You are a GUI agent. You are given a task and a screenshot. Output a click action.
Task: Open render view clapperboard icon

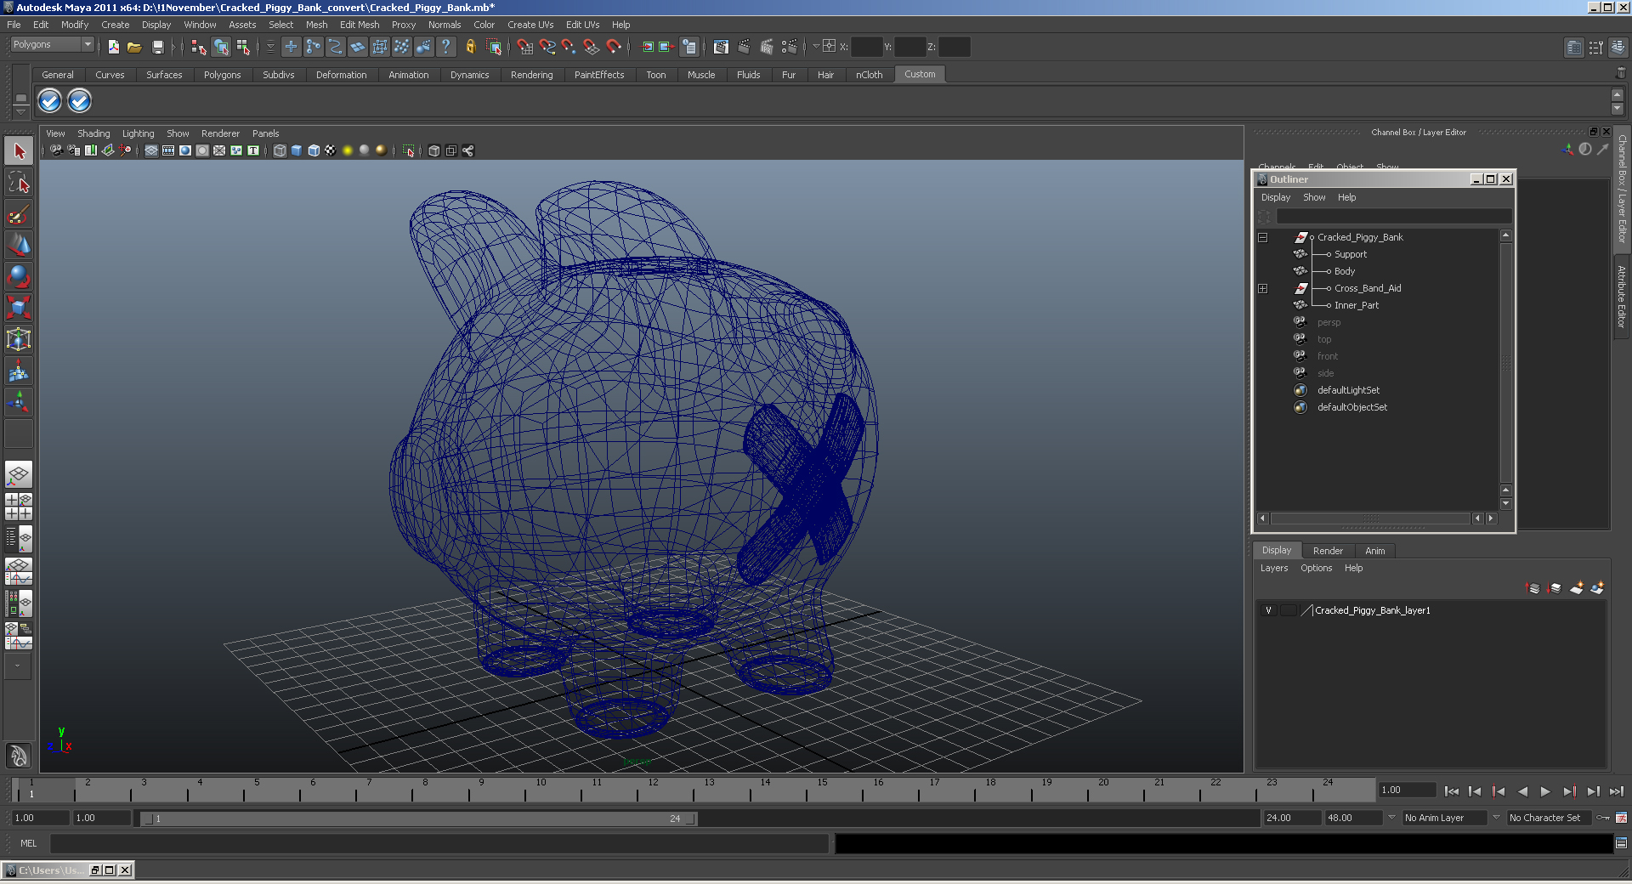[x=721, y=47]
